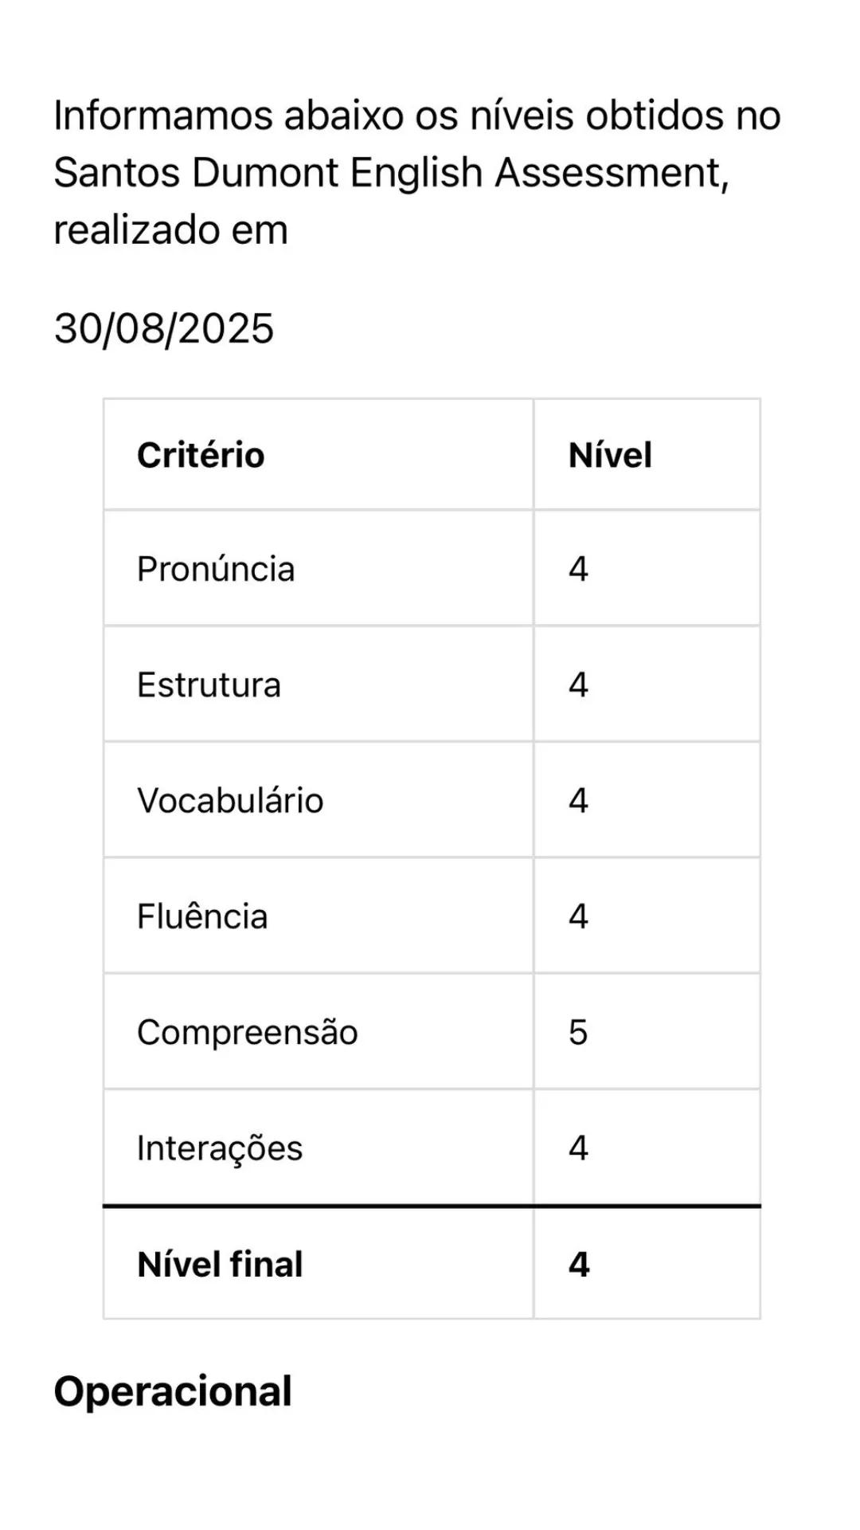Tap the "Vocabulário" criterion label
This screenshot has width=860, height=1530.
pos(230,800)
